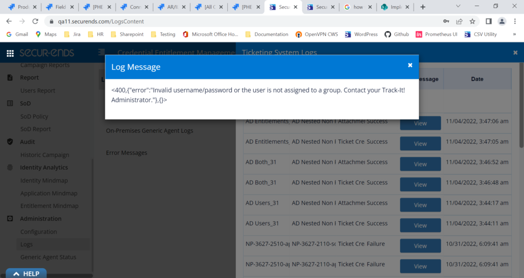
Task: Open Identity Mindmap in sidebar
Action: click(44, 180)
